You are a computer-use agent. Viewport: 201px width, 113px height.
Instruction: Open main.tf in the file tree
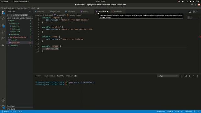coord(19,40)
